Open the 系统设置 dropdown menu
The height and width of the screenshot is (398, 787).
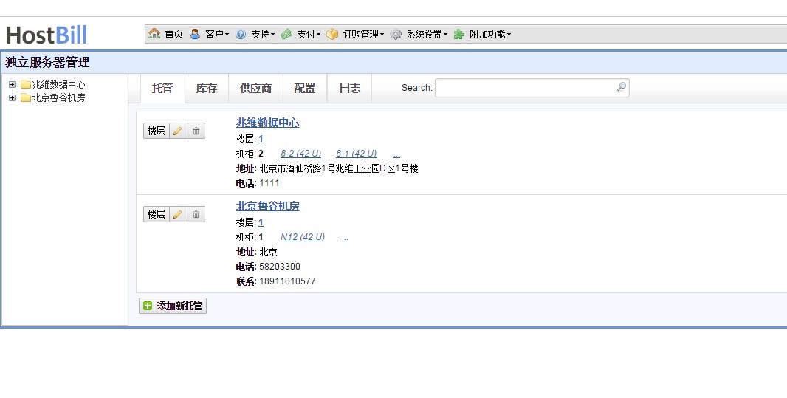[x=427, y=34]
